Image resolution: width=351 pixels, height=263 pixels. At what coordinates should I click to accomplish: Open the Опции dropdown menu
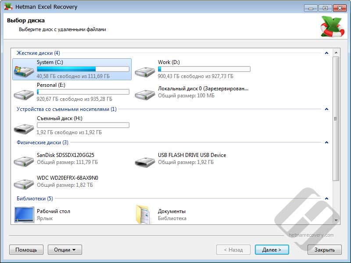pos(65,249)
